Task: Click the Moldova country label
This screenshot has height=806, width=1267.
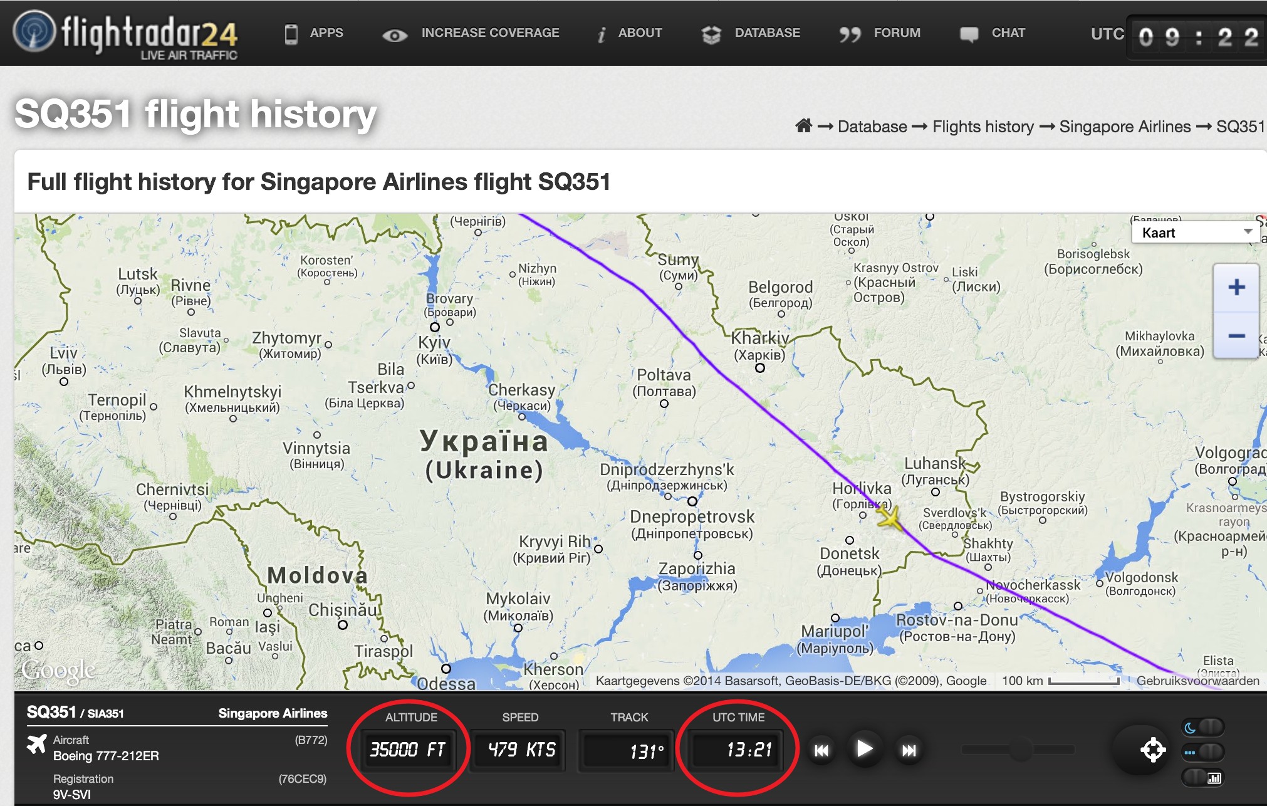Action: [x=318, y=575]
